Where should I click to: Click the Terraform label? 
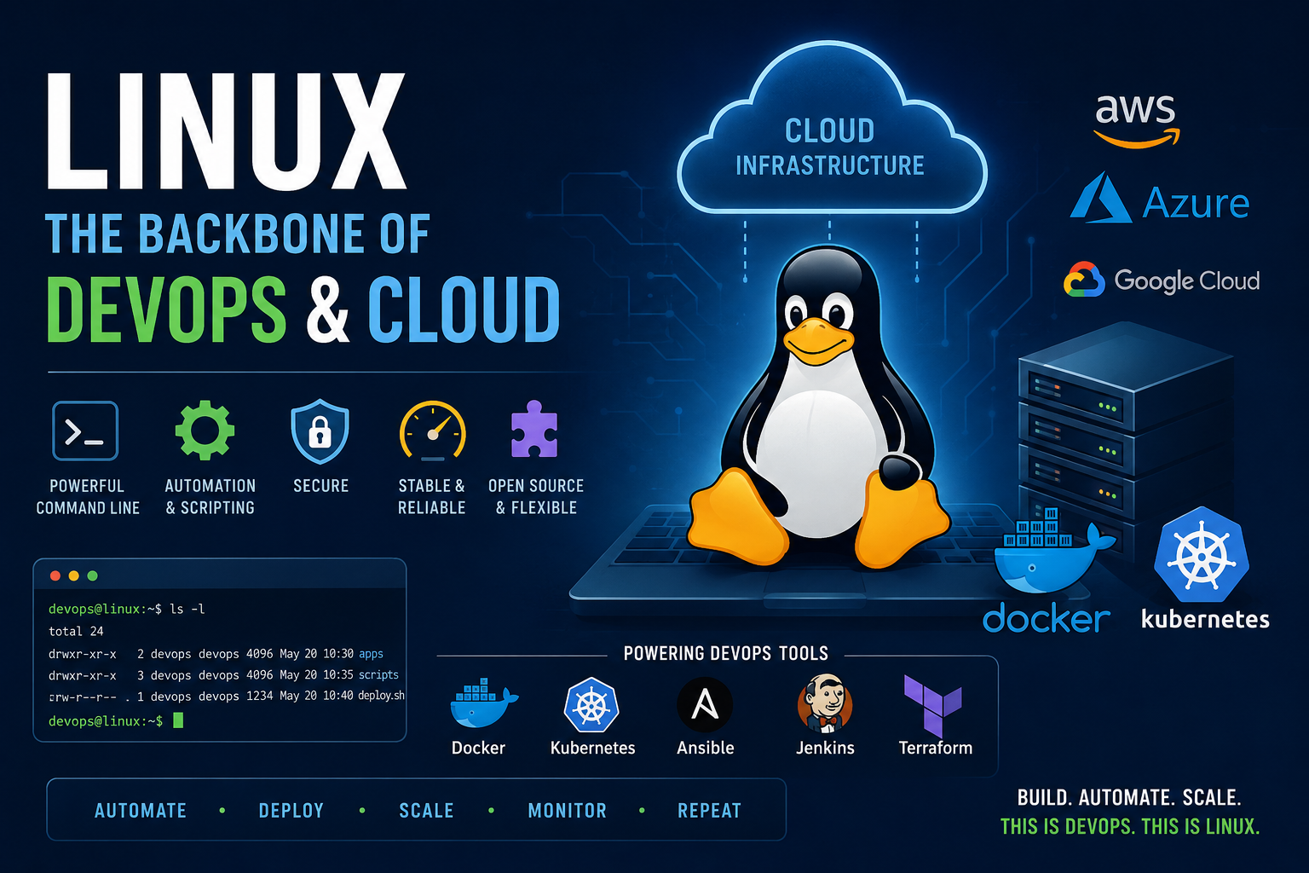click(x=936, y=748)
